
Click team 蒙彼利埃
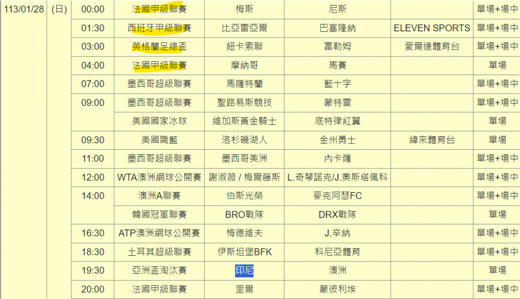coord(337,289)
